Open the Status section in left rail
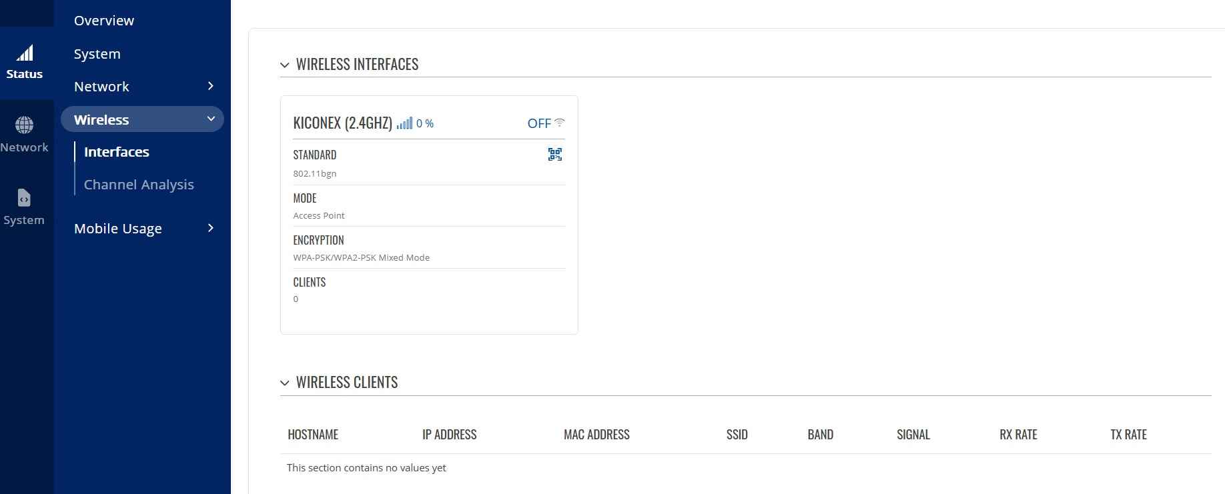 pos(25,63)
